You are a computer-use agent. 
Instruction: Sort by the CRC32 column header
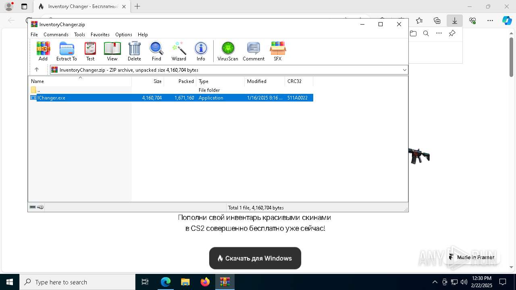[299, 81]
